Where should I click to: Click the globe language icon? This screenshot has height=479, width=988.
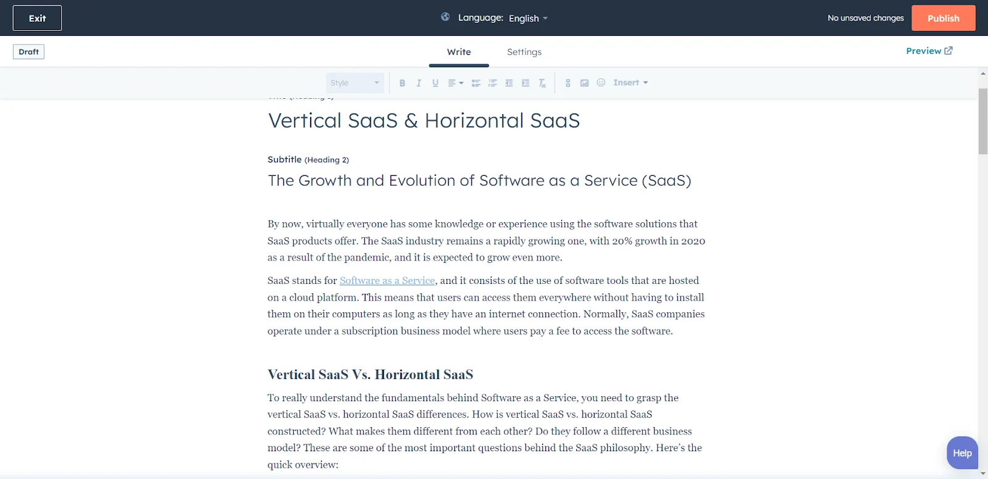tap(445, 17)
